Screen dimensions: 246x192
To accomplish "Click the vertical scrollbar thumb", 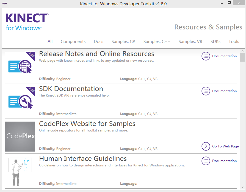I will [242, 57].
